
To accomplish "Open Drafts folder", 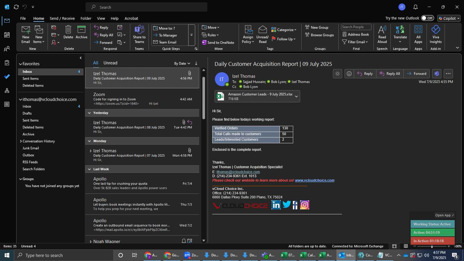I will [x=27, y=113].
